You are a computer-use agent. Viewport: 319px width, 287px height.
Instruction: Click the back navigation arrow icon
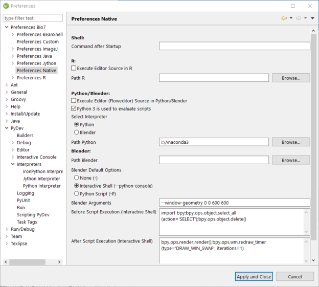[284, 18]
